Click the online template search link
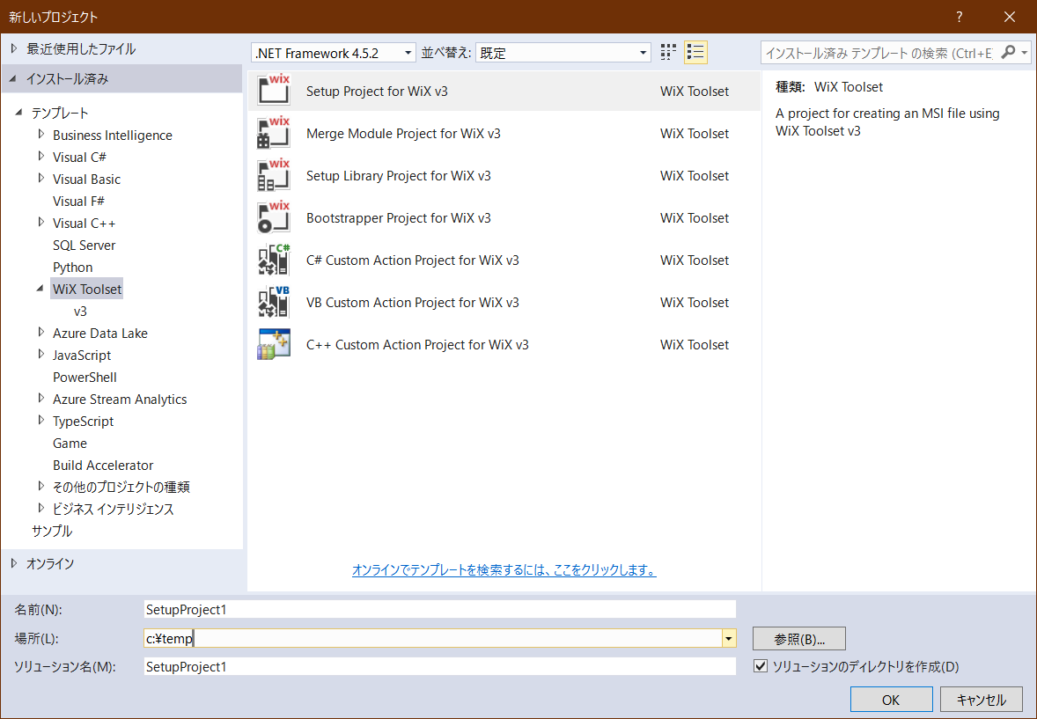Viewport: 1037px width, 719px height. 504,570
